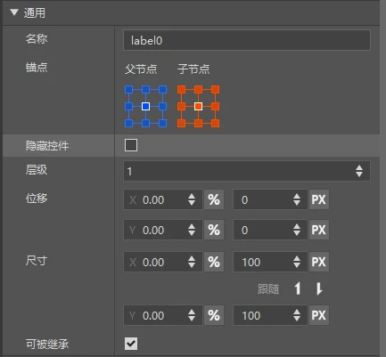The width and height of the screenshot is (386, 357).
Task: Click the 可被继承 property label
Action: tap(47, 344)
